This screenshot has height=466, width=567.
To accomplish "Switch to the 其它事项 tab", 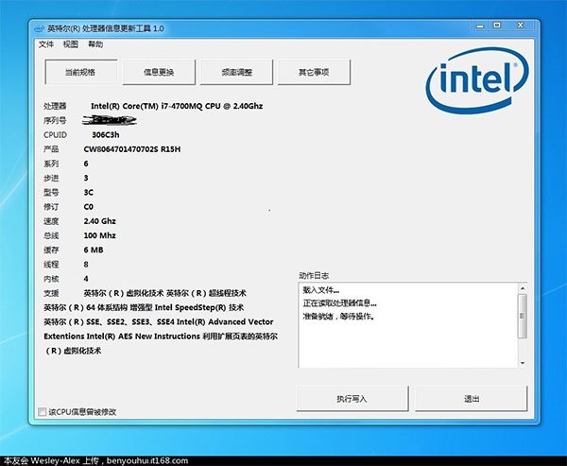I will [x=314, y=72].
